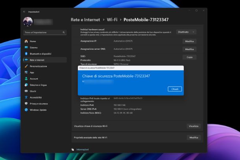This screenshot has width=240, height=160.
Task: Click the Protocollo Wi-Fi 6 value
Action: coord(122,60)
